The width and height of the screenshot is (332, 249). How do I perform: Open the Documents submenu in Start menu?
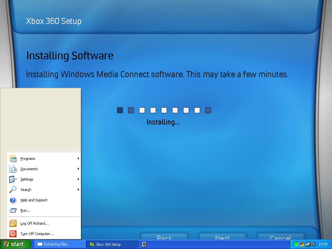tap(44, 169)
